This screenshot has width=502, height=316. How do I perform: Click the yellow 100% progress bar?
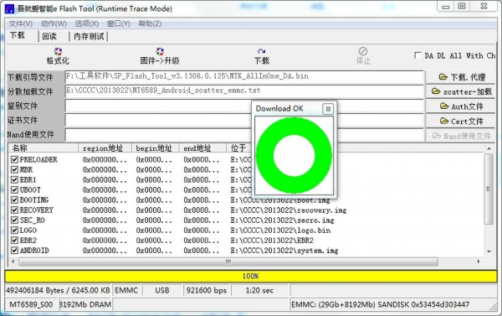tap(251, 276)
